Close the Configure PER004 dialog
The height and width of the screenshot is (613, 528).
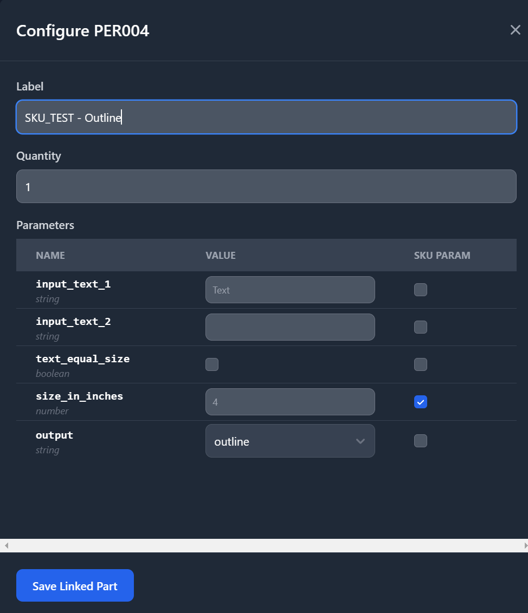(515, 30)
